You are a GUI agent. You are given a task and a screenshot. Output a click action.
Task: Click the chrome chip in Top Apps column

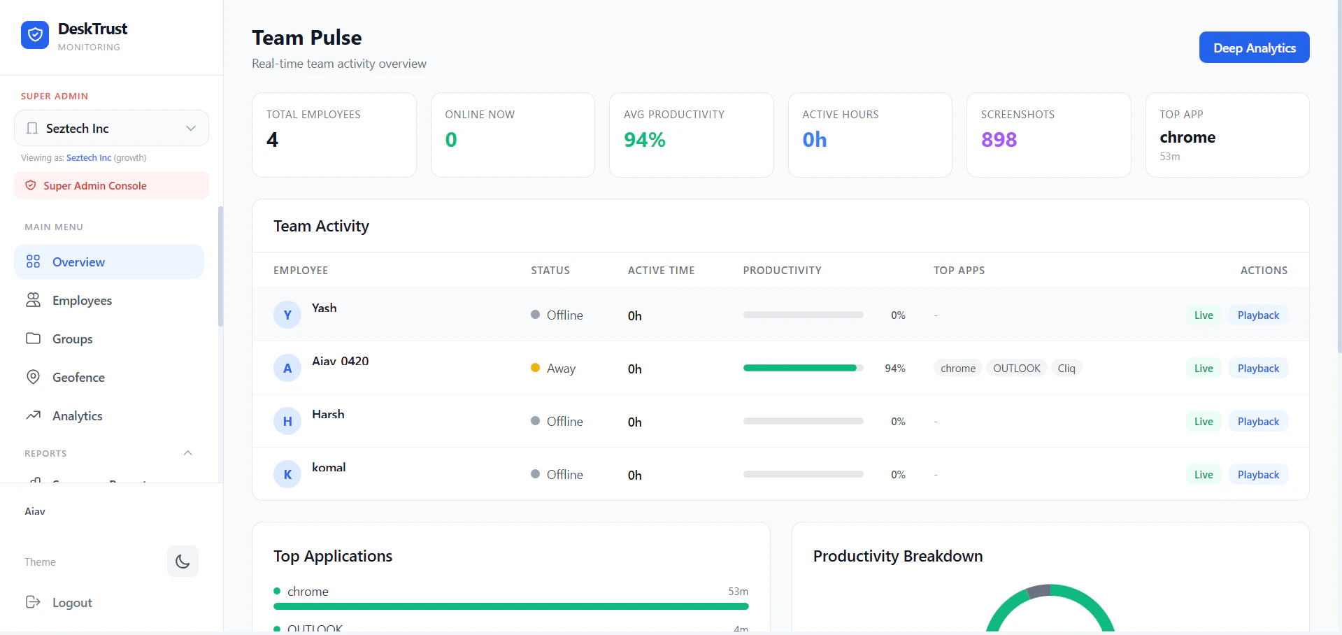pos(958,369)
